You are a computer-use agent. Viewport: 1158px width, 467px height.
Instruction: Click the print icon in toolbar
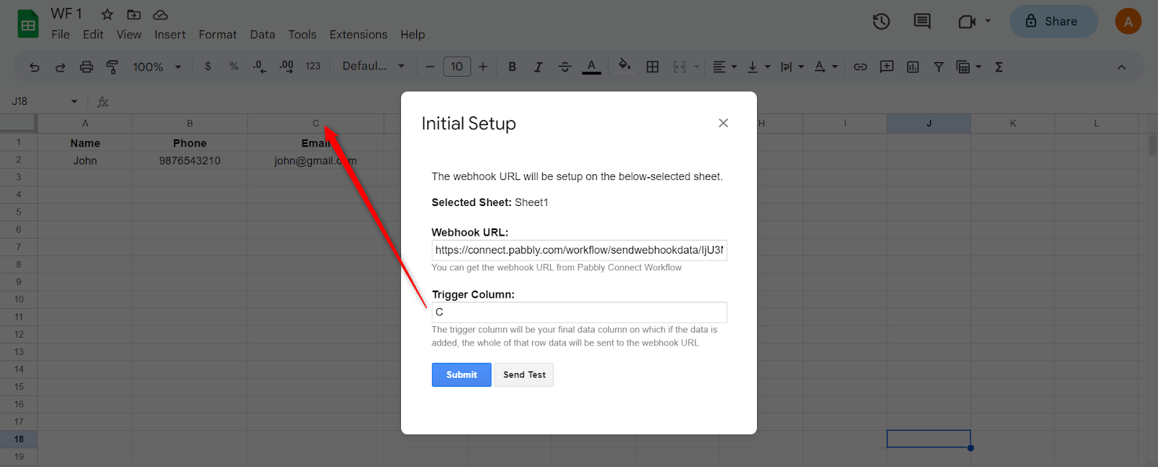point(86,67)
